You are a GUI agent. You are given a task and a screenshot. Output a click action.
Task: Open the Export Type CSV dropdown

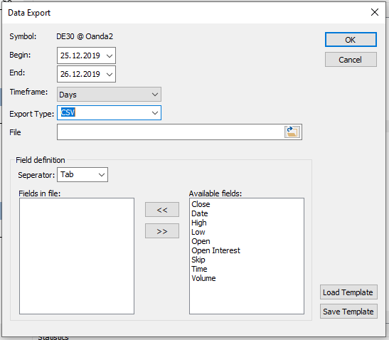[109, 113]
